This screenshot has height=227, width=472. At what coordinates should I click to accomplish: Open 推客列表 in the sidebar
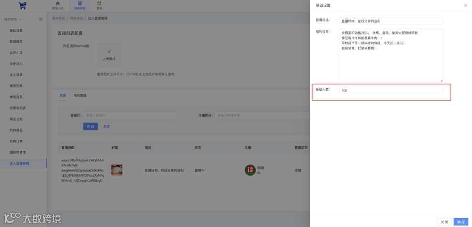coord(16,86)
